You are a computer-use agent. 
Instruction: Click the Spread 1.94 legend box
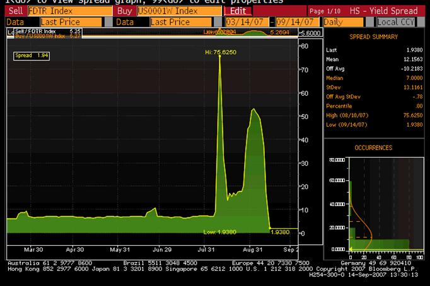(32, 55)
